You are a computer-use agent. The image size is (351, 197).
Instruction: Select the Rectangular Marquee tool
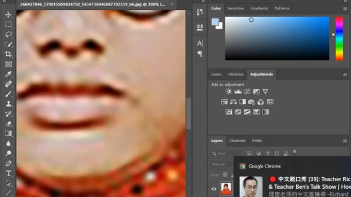pyautogui.click(x=8, y=24)
